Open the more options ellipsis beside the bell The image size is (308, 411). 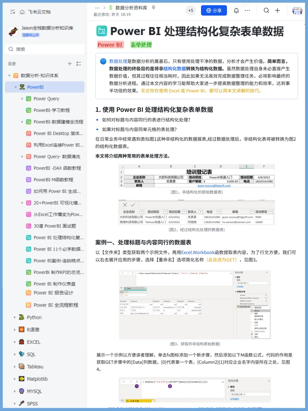click(247, 11)
